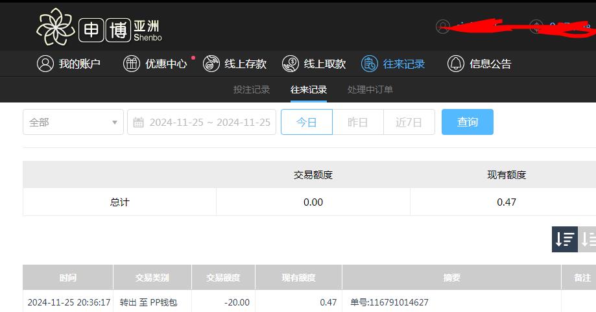Screen dimensions: 596x312
Task: Click the 总计 row label
Action: [120, 202]
